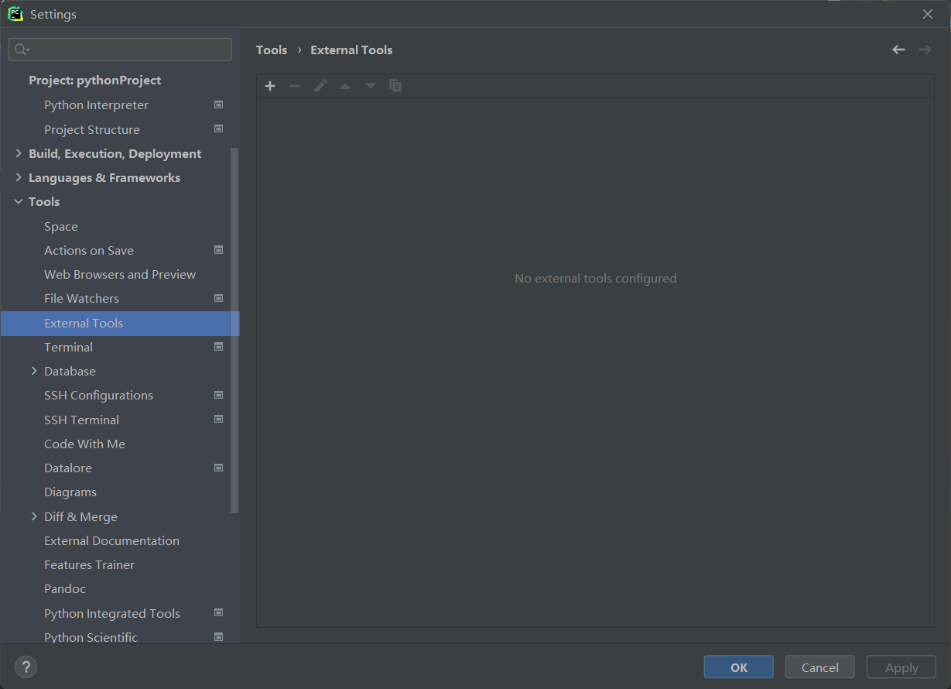The image size is (951, 689).
Task: Open Terminal settings
Action: point(68,347)
